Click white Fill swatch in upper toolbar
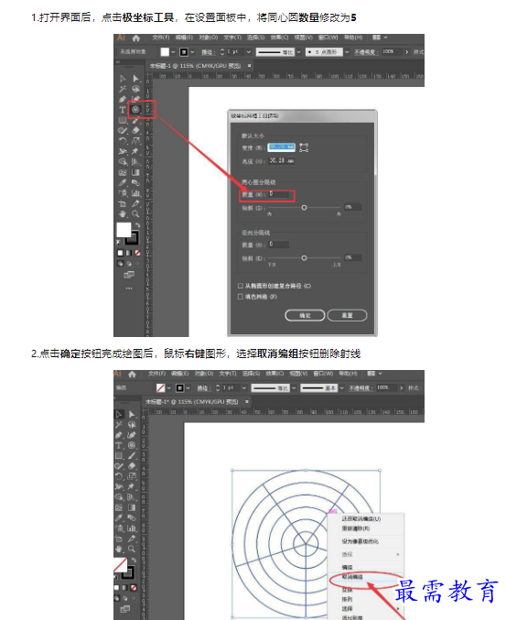This screenshot has height=620, width=506. 124,229
